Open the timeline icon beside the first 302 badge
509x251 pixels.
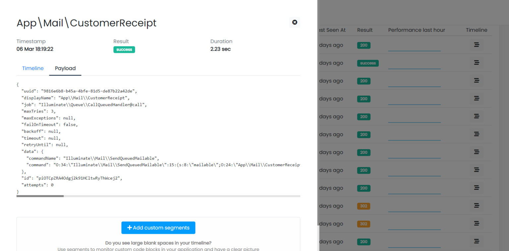click(476, 205)
